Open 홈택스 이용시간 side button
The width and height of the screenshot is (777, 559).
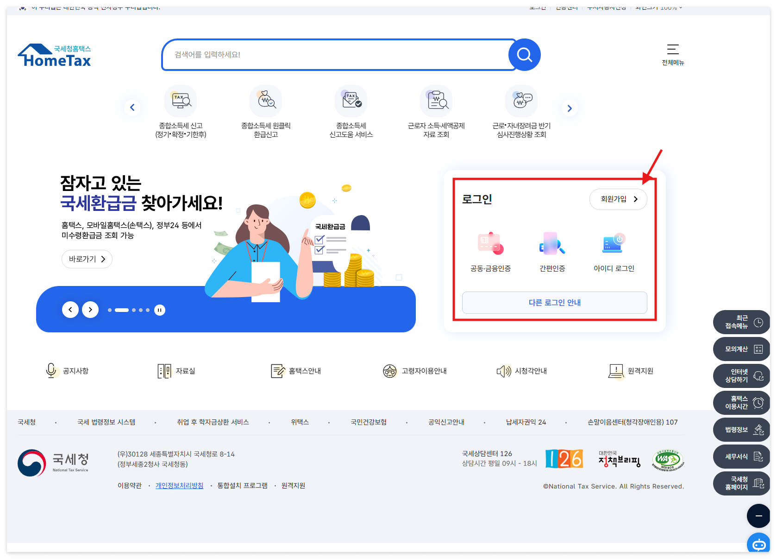(x=742, y=403)
